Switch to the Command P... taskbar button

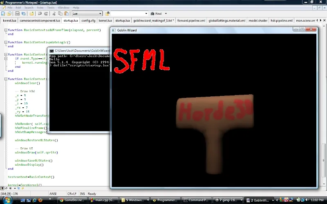(197, 200)
